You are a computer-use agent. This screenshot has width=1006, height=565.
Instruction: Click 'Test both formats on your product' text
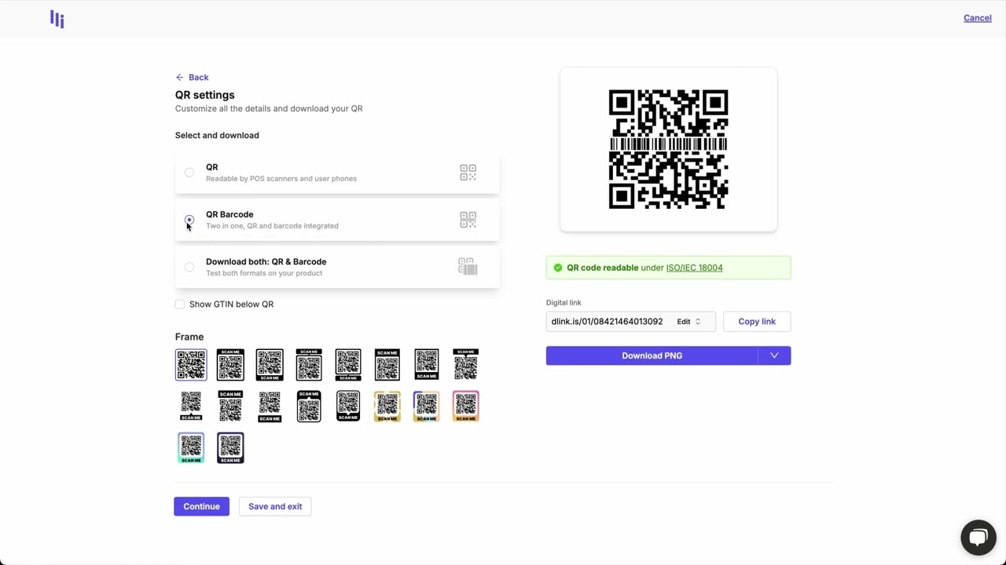(264, 273)
